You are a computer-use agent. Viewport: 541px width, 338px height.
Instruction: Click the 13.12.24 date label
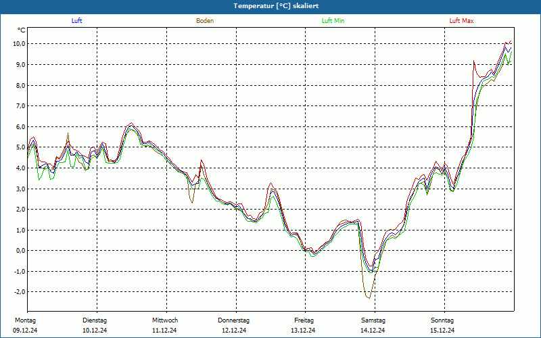pyautogui.click(x=303, y=331)
